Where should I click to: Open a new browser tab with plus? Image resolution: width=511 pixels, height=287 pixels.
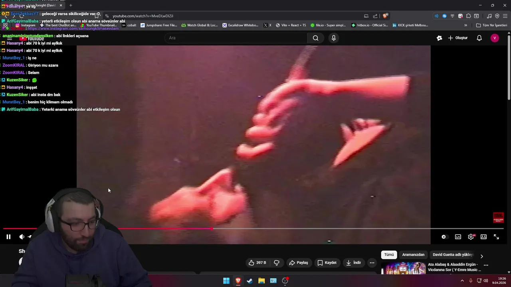[x=71, y=5]
